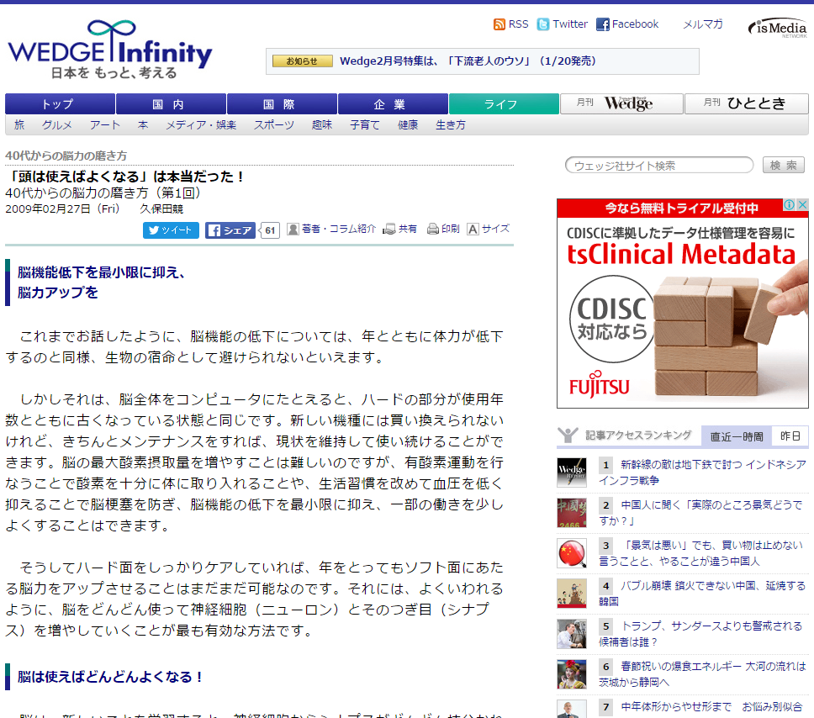Click the site search input field
This screenshot has width=814, height=718.
tap(657, 165)
